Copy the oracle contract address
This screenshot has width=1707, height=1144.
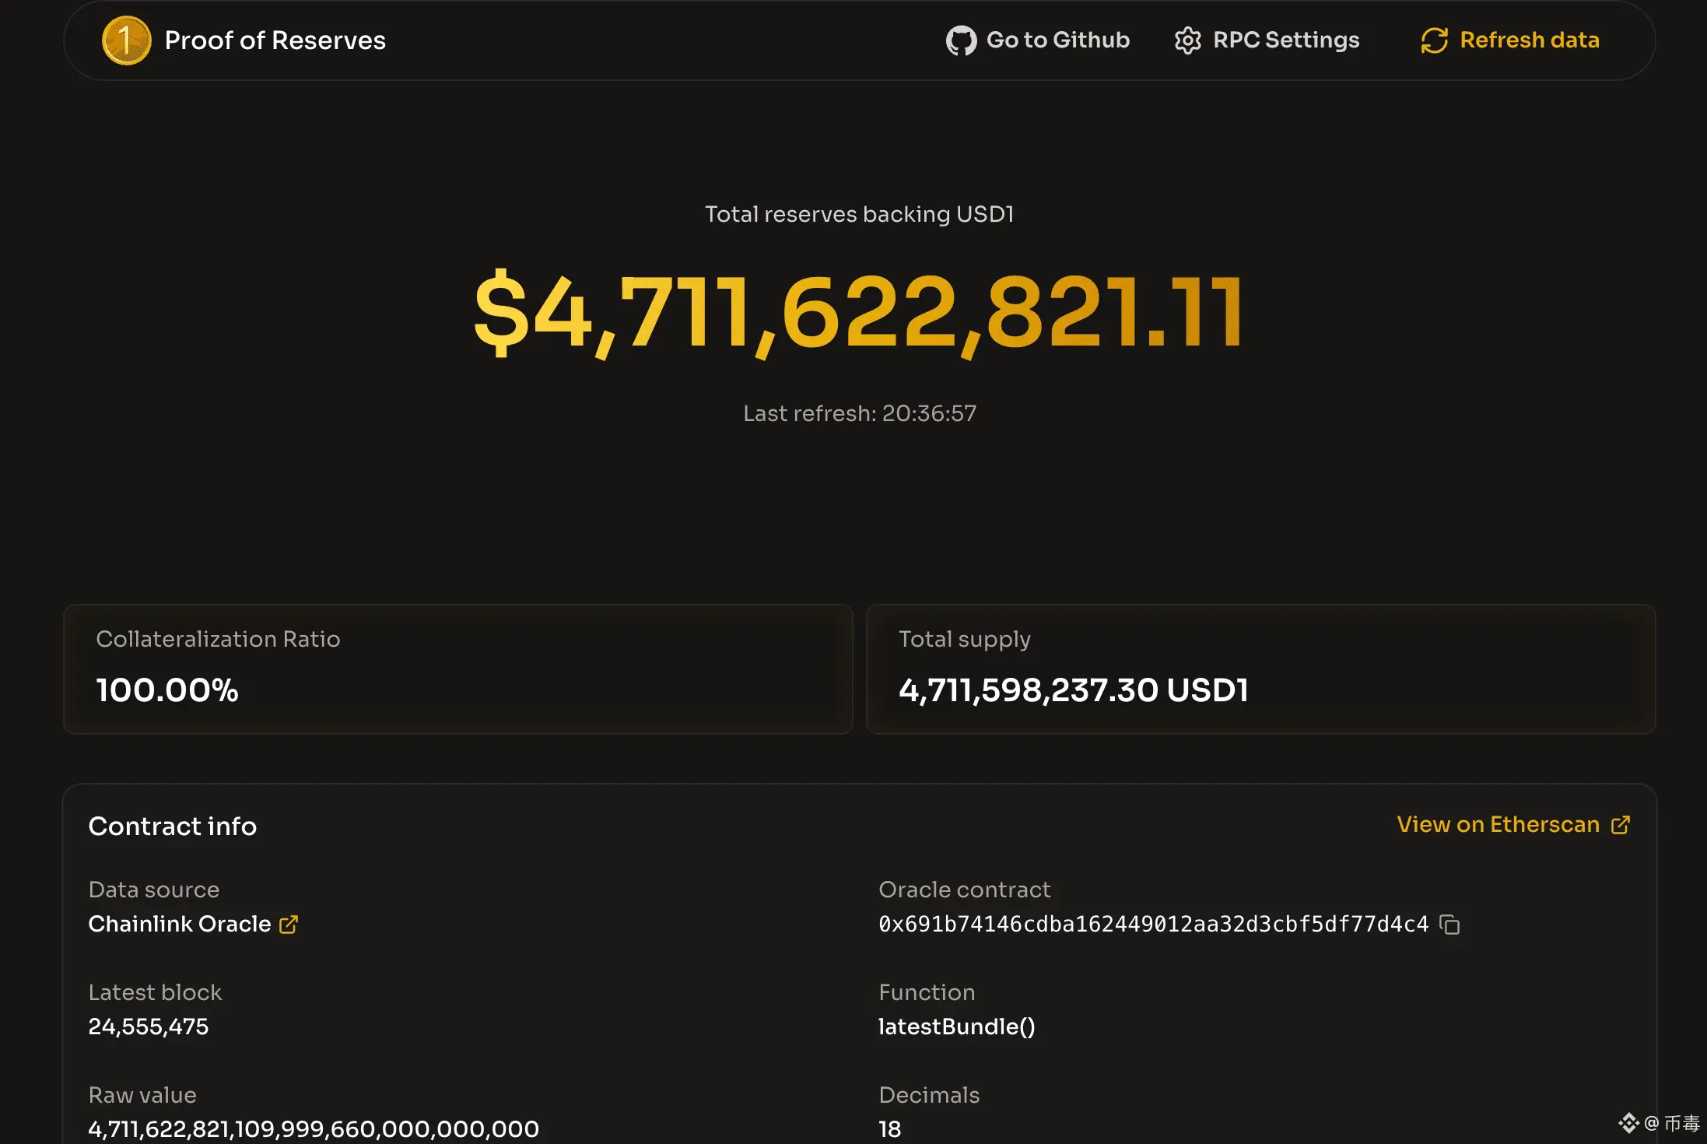[1449, 925]
